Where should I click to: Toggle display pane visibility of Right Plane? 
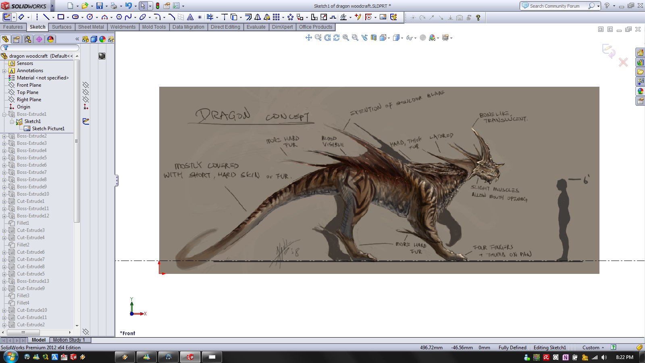pos(85,100)
